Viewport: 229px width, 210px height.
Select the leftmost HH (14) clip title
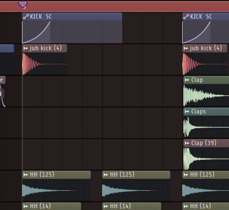point(40,206)
